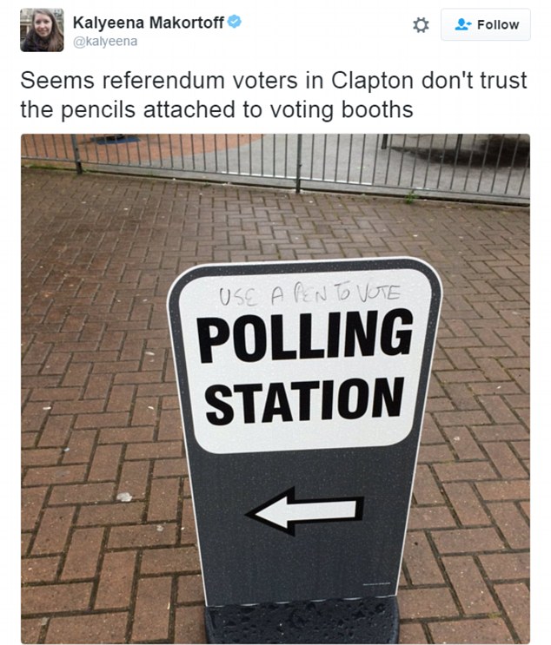
Task: Click the black base of the sign
Action: click(302, 623)
